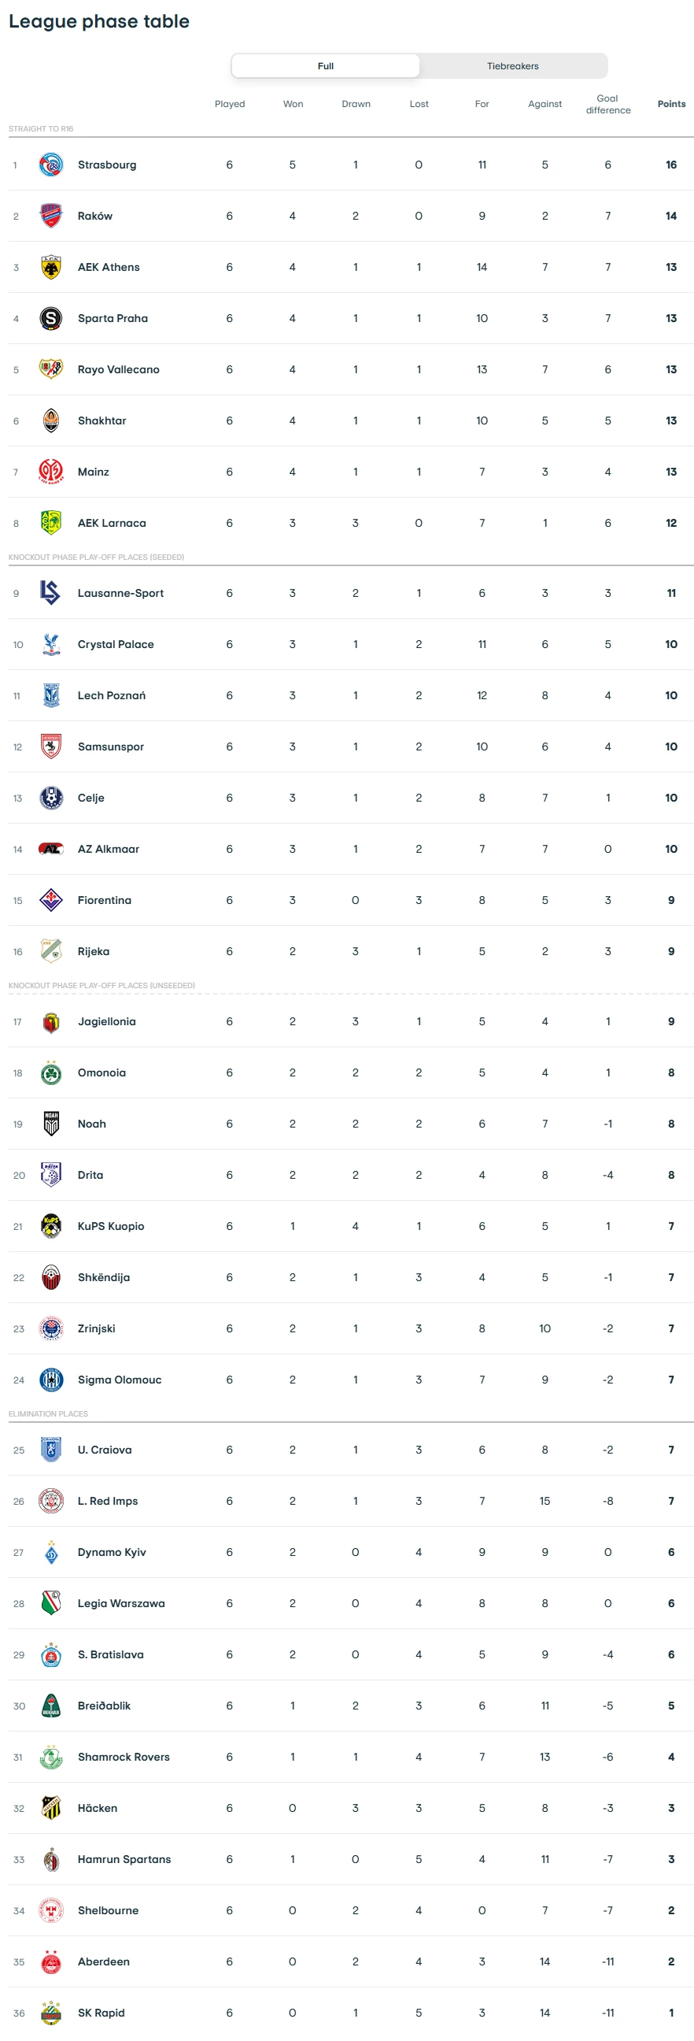Click the Dynamo Kyiv club crest

click(x=50, y=1552)
